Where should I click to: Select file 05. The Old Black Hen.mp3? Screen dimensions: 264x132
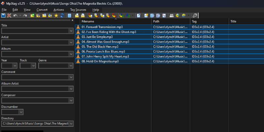100,47
